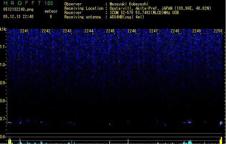Click the 2241 time marker
The height and width of the screenshot is (144, 226).
tap(24, 31)
